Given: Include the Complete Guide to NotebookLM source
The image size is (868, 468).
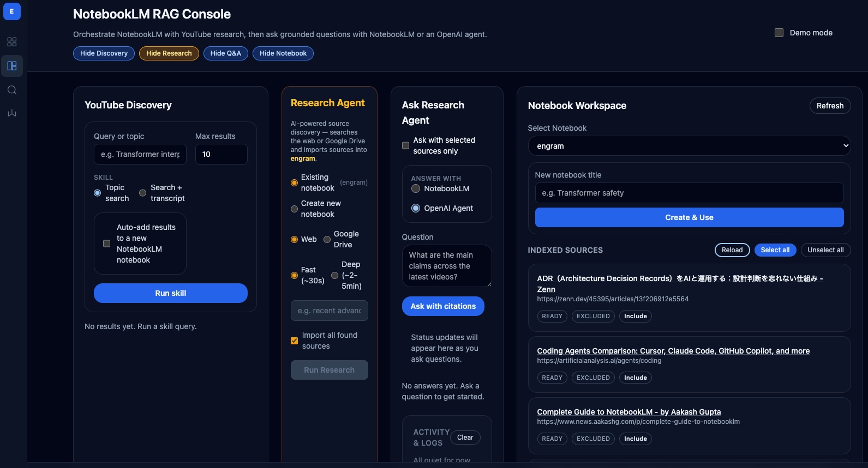Looking at the screenshot, I should tap(636, 439).
